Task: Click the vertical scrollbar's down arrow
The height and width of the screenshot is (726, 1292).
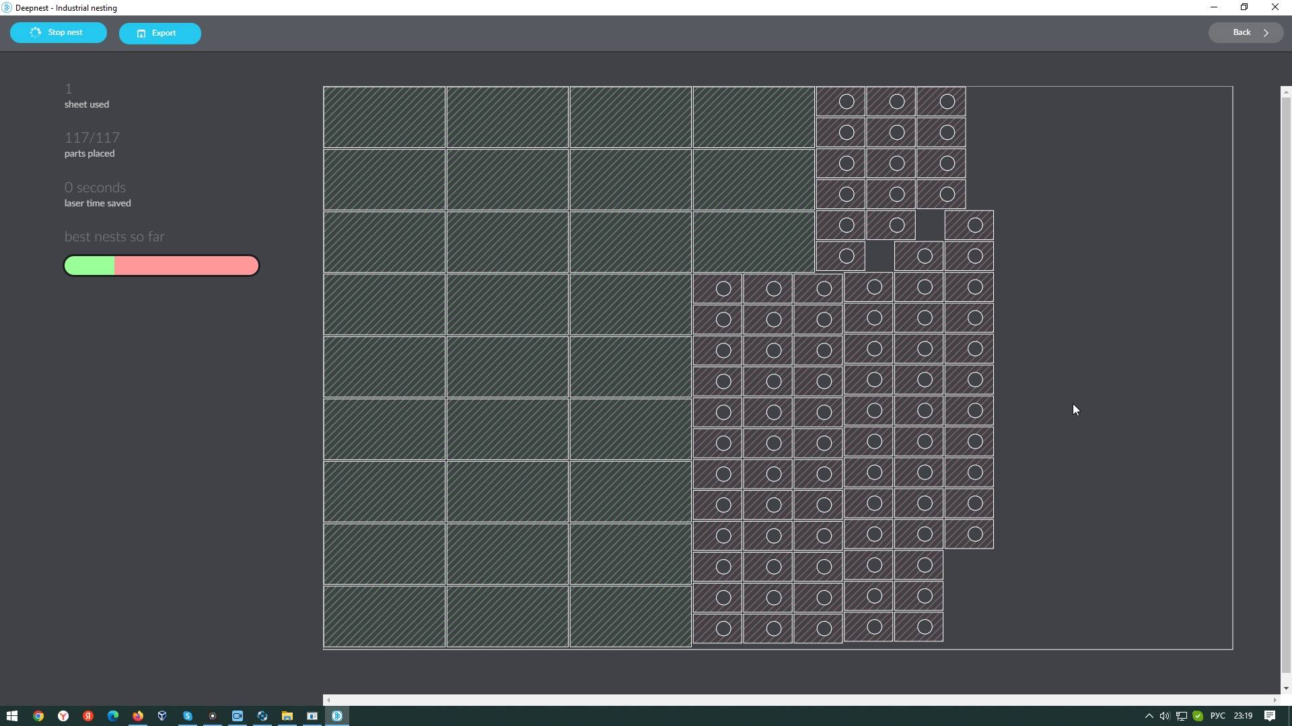Action: [1286, 688]
